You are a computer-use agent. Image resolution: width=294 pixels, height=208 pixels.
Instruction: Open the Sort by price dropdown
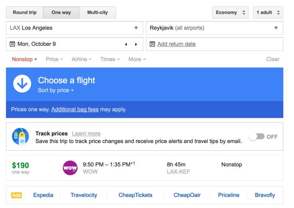click(x=56, y=90)
